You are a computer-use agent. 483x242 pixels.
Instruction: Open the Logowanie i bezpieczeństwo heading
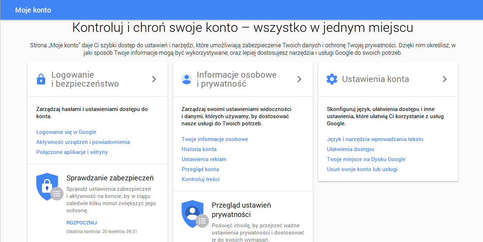click(x=85, y=79)
